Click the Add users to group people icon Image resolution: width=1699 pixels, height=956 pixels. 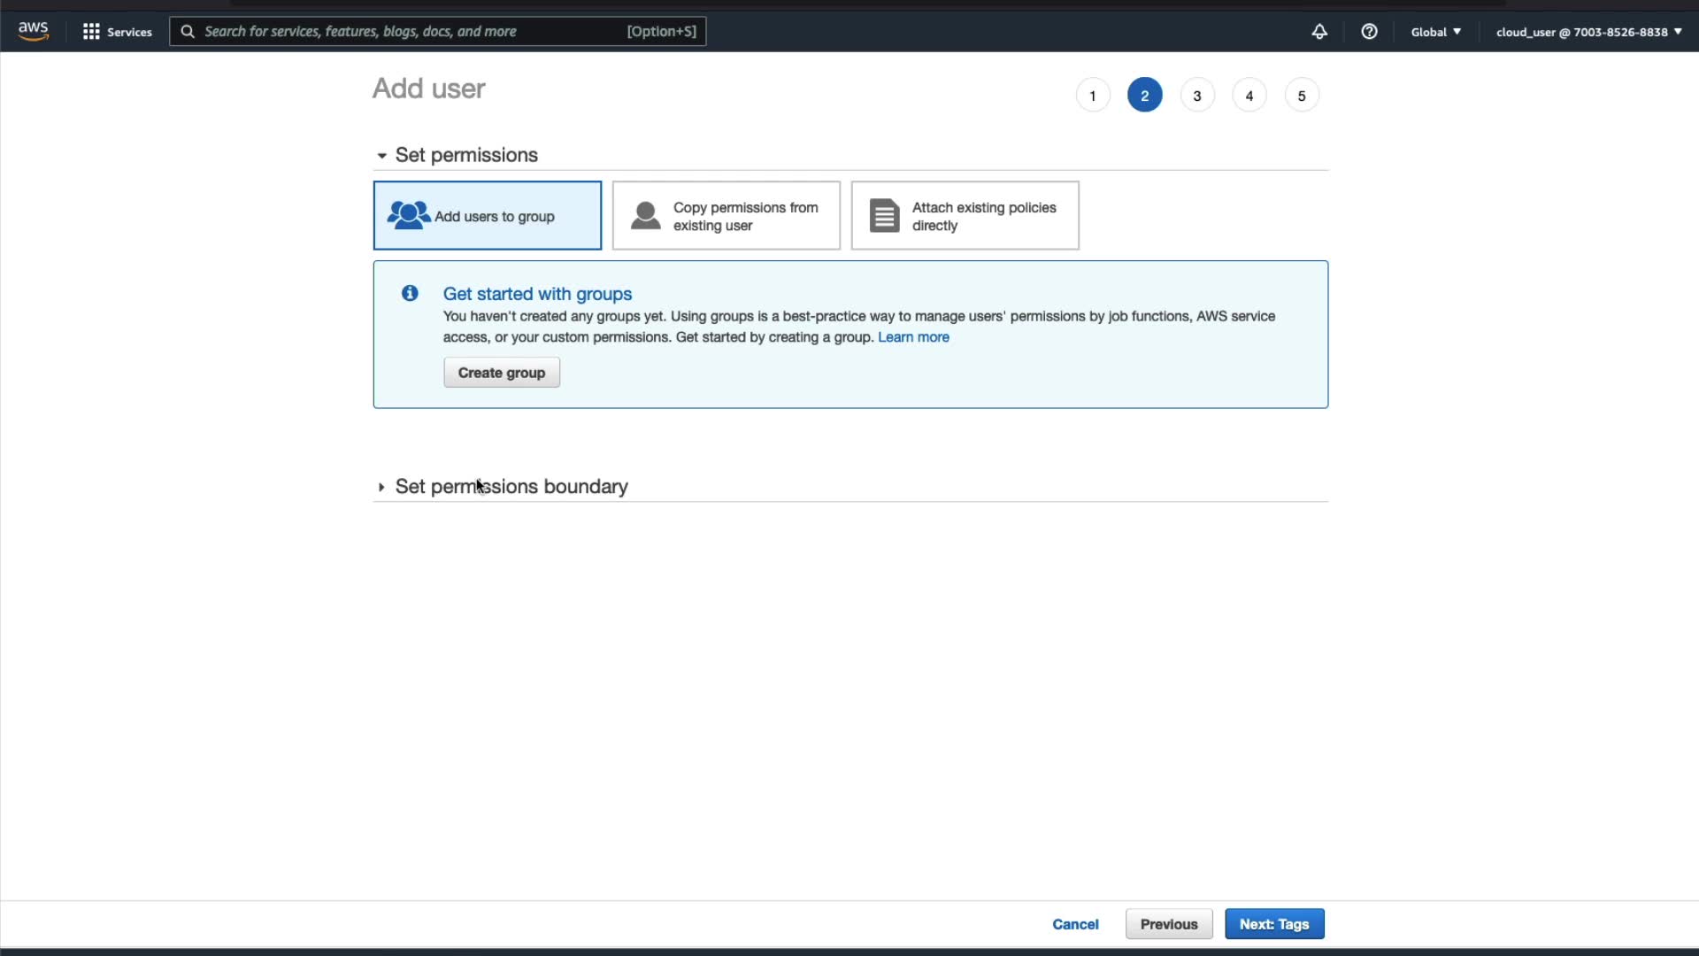coord(408,215)
